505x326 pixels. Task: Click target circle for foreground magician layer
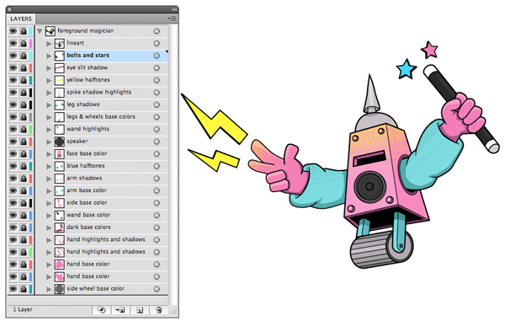click(157, 31)
